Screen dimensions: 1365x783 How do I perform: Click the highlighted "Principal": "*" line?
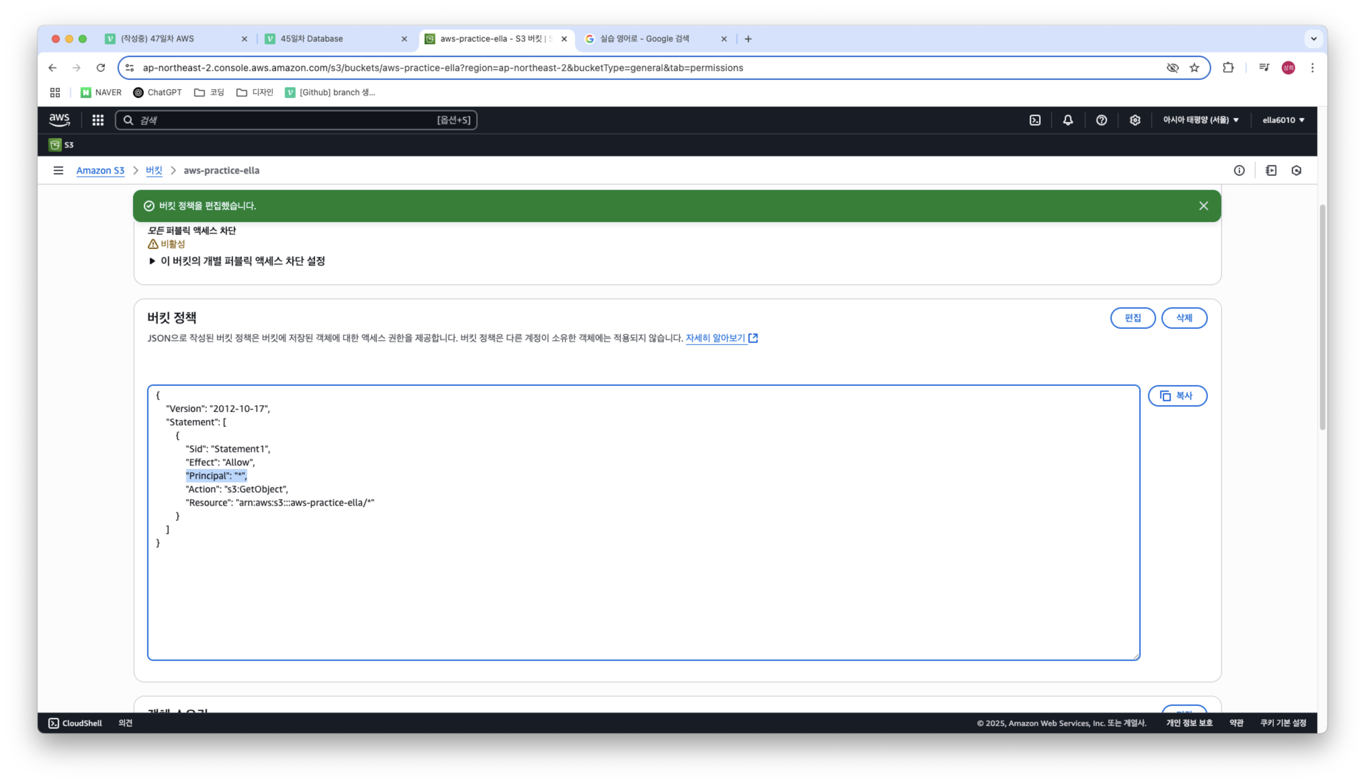click(x=216, y=475)
